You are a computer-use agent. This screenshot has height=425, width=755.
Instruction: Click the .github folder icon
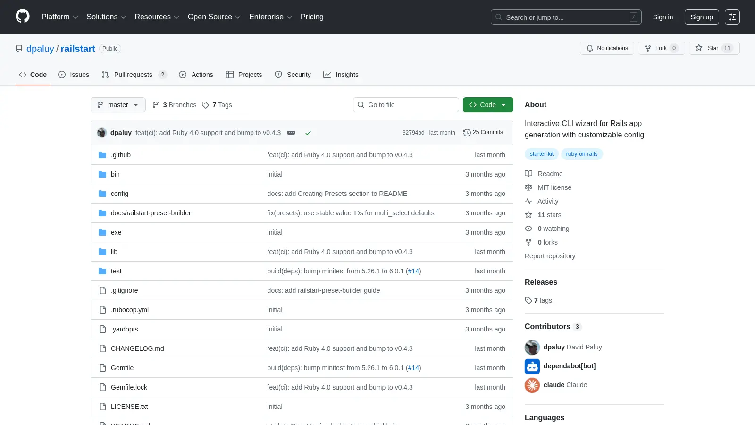102,155
